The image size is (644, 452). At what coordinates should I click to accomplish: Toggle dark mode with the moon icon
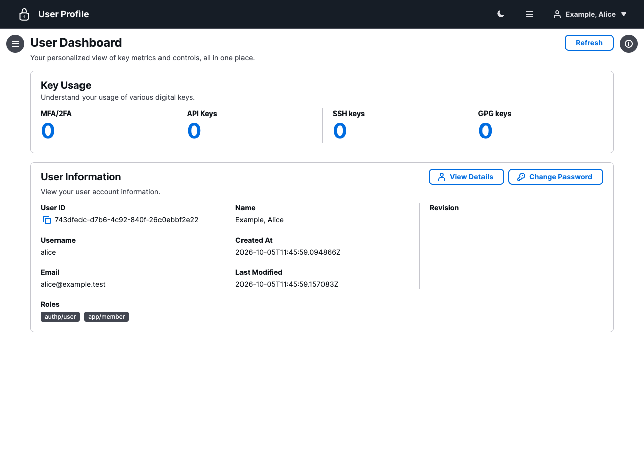click(x=501, y=14)
